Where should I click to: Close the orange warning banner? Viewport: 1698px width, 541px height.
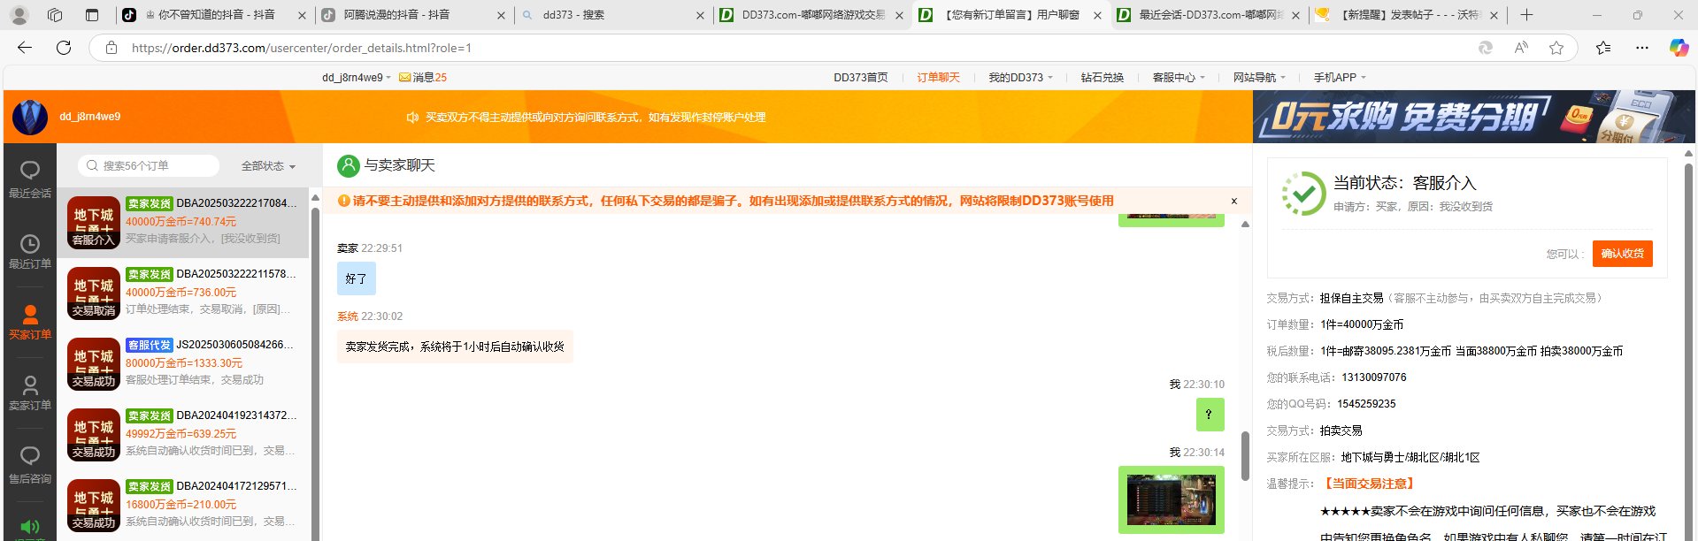coord(1233,201)
